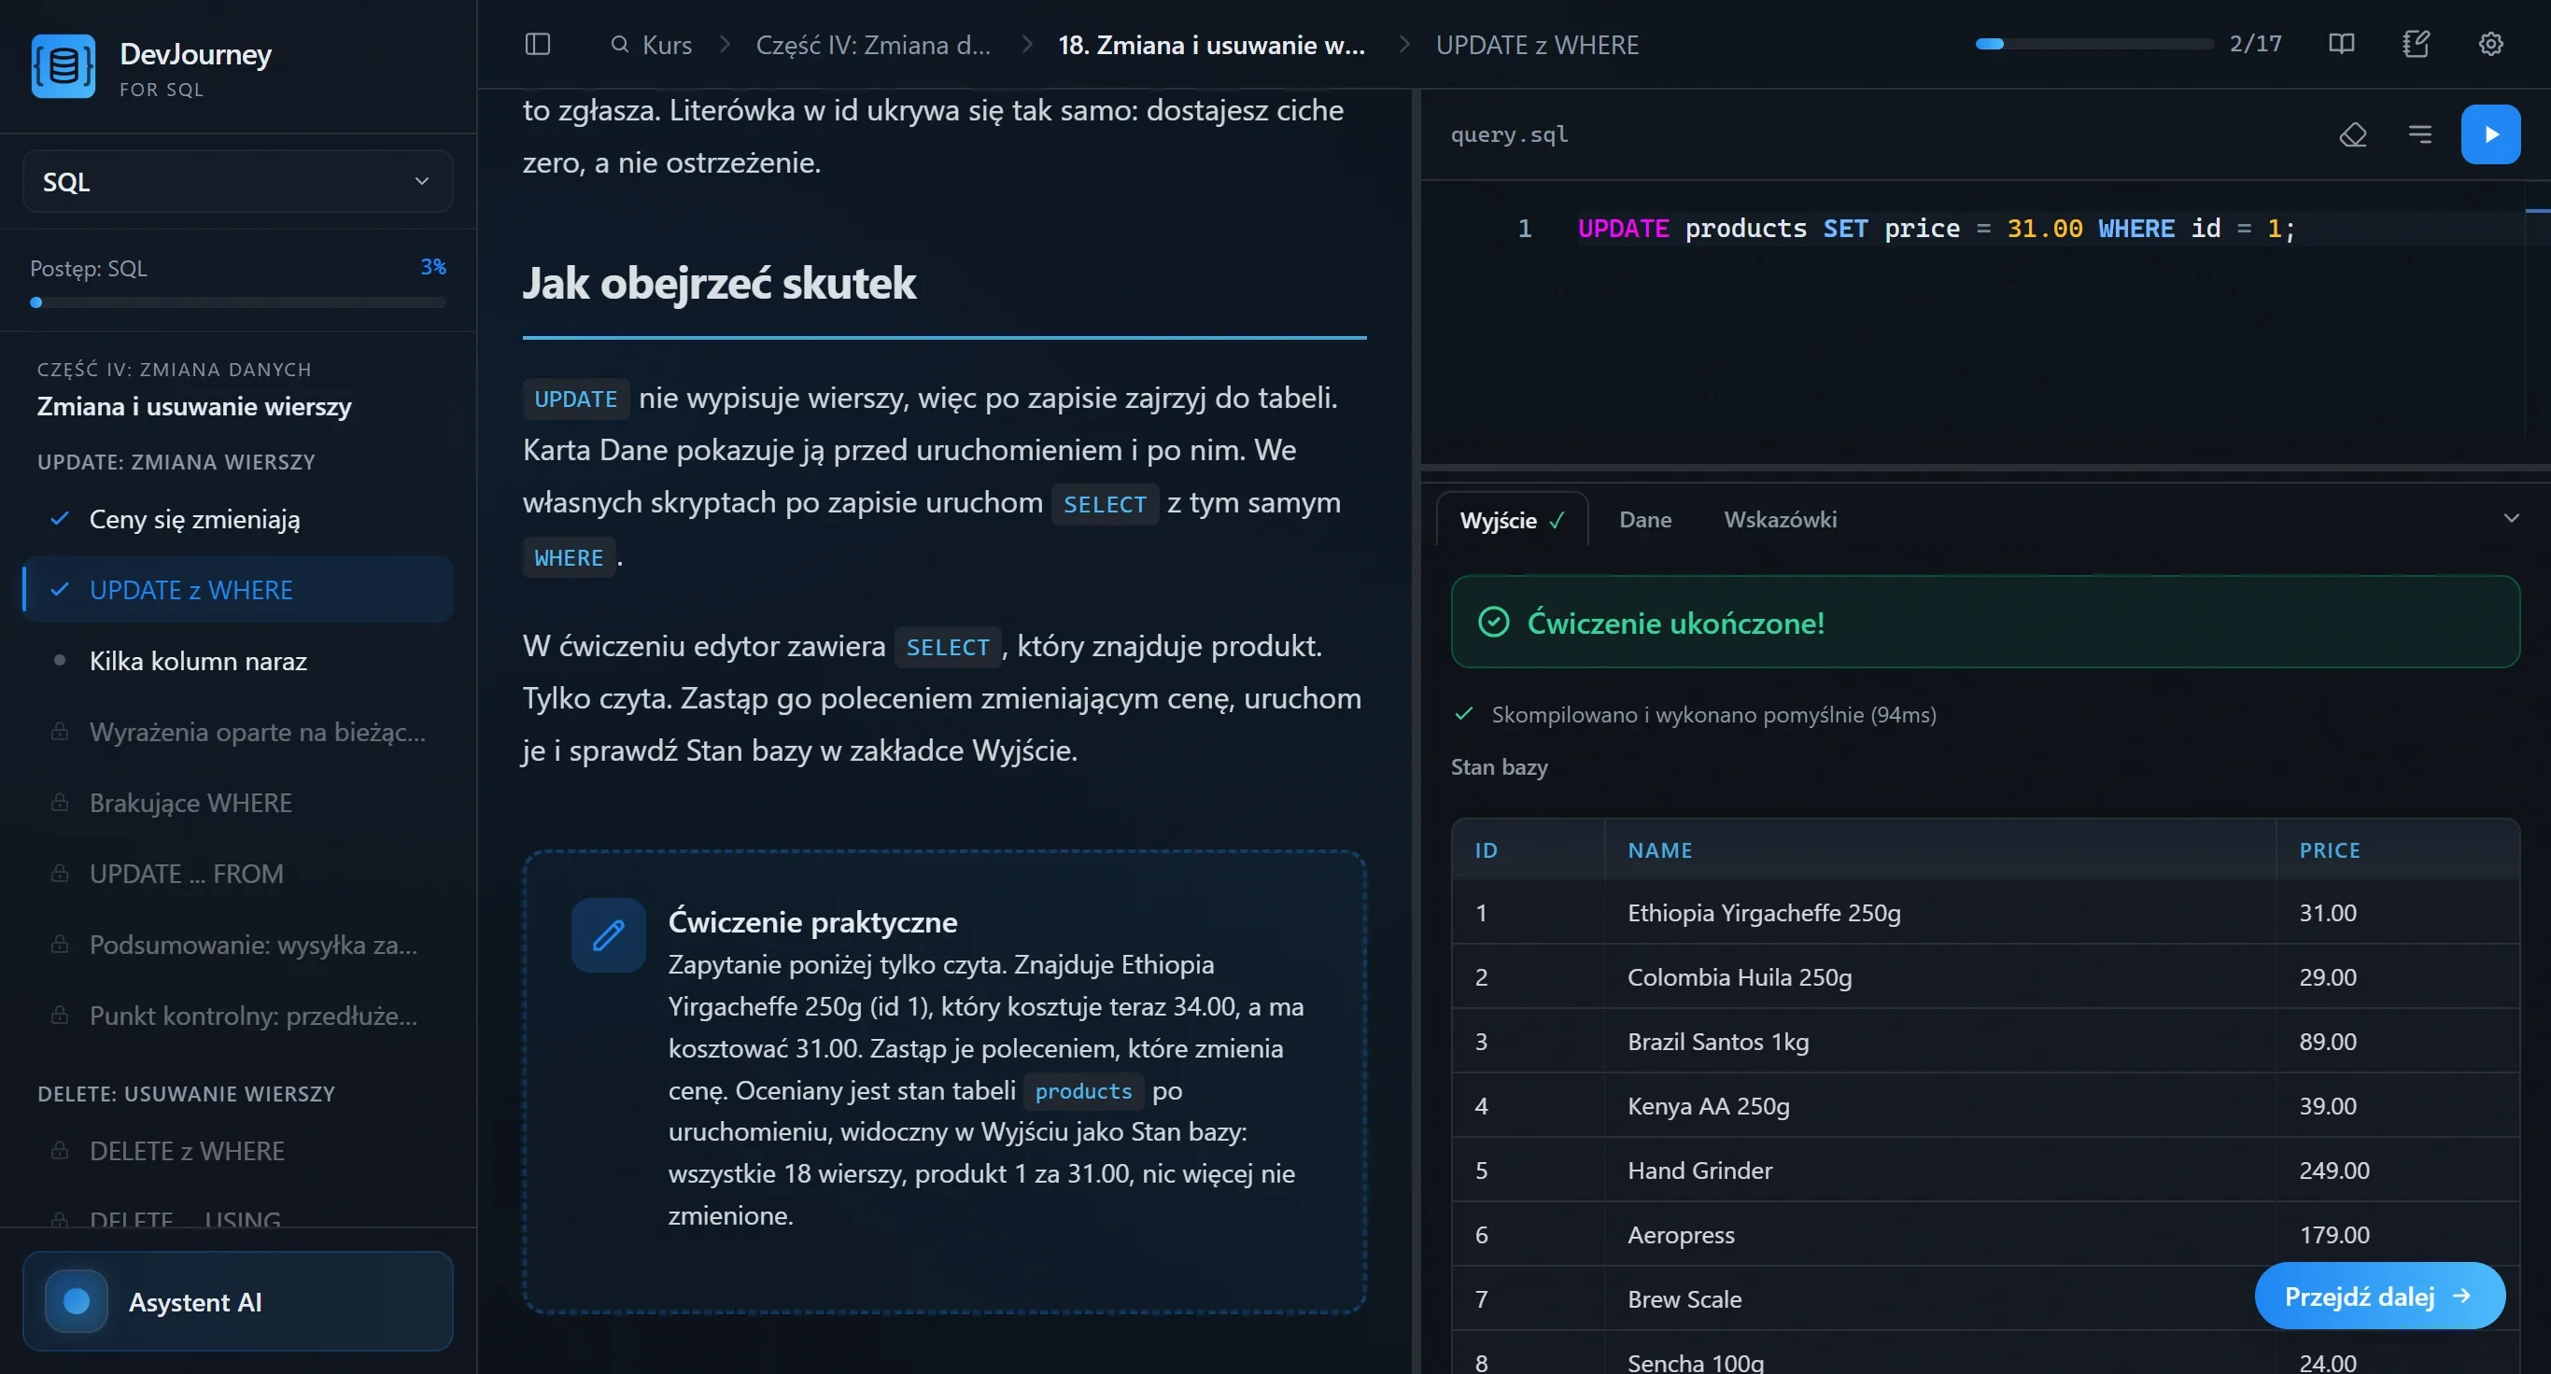Click locked lesson UPDATE ... FROM
The image size is (2551, 1374).
pyautogui.click(x=238, y=873)
